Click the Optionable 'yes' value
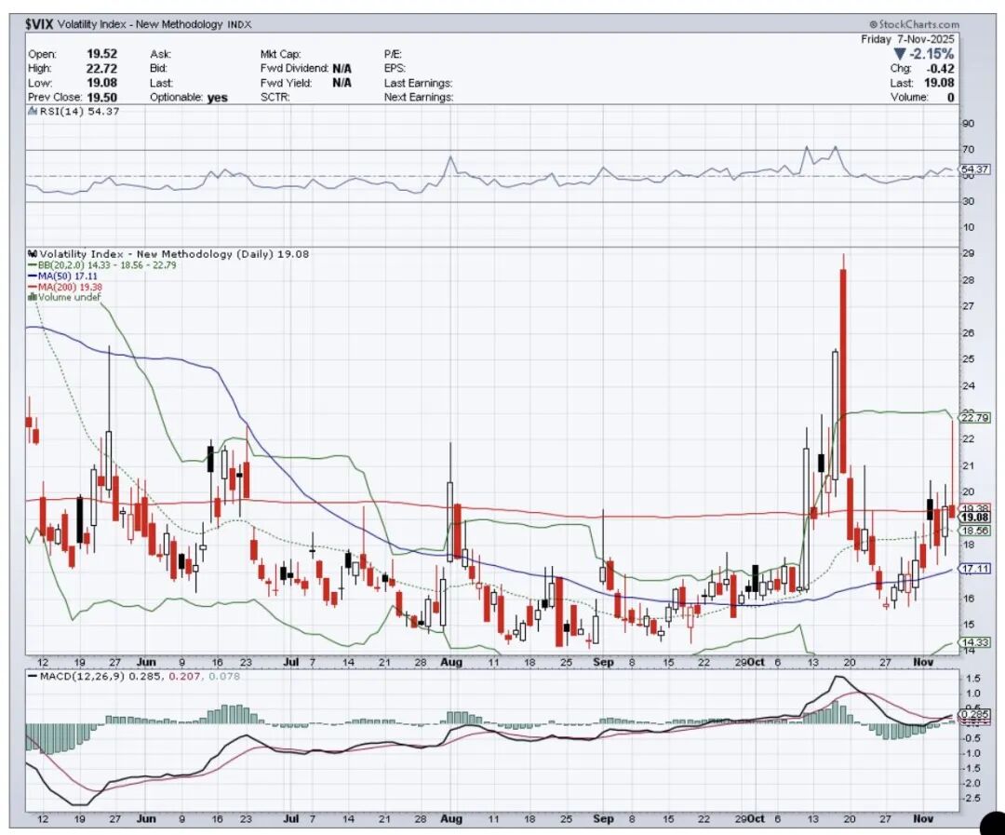 point(217,98)
